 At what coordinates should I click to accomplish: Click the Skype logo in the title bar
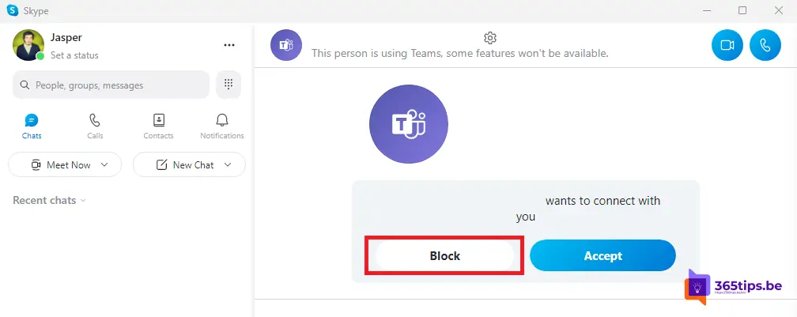point(12,10)
